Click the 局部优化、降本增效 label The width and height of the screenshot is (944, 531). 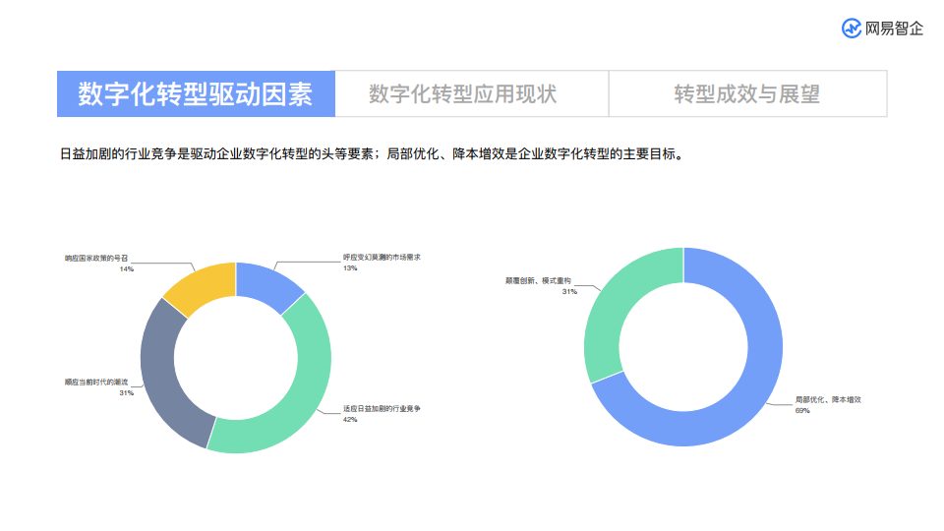pyautogui.click(x=828, y=400)
